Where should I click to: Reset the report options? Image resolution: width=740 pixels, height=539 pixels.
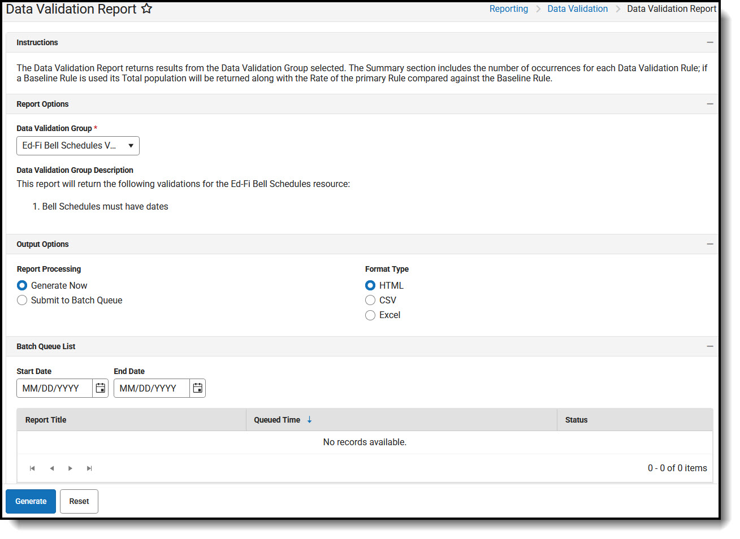79,501
